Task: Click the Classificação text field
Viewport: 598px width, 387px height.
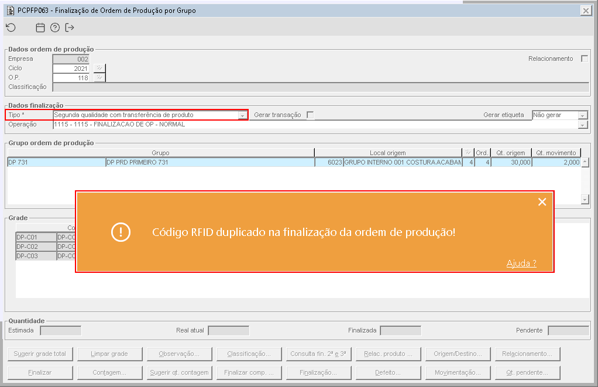Action: (321, 87)
